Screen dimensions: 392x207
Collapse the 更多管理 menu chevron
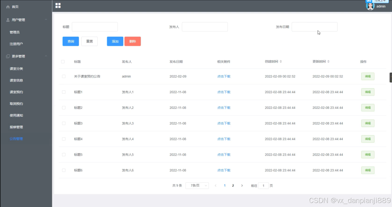(x=46, y=56)
